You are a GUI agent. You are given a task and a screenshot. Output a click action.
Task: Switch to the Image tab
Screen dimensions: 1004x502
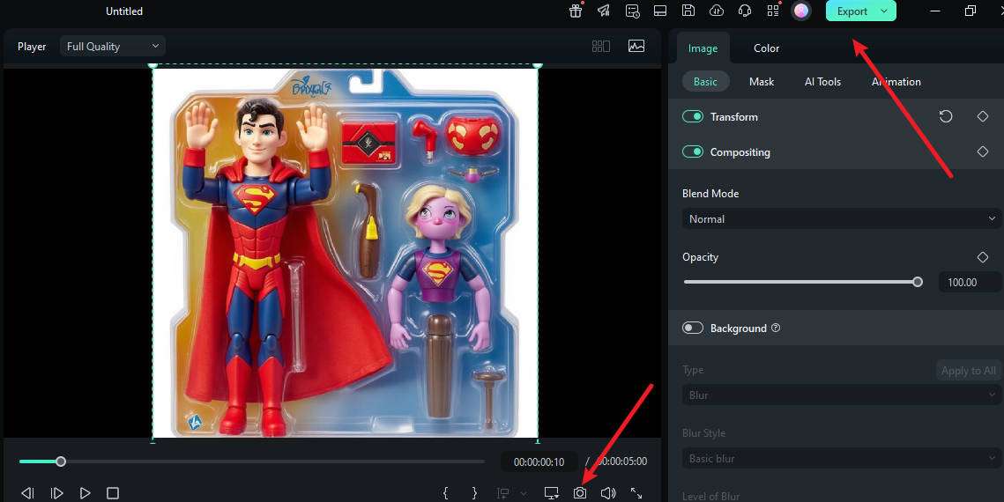(x=703, y=48)
